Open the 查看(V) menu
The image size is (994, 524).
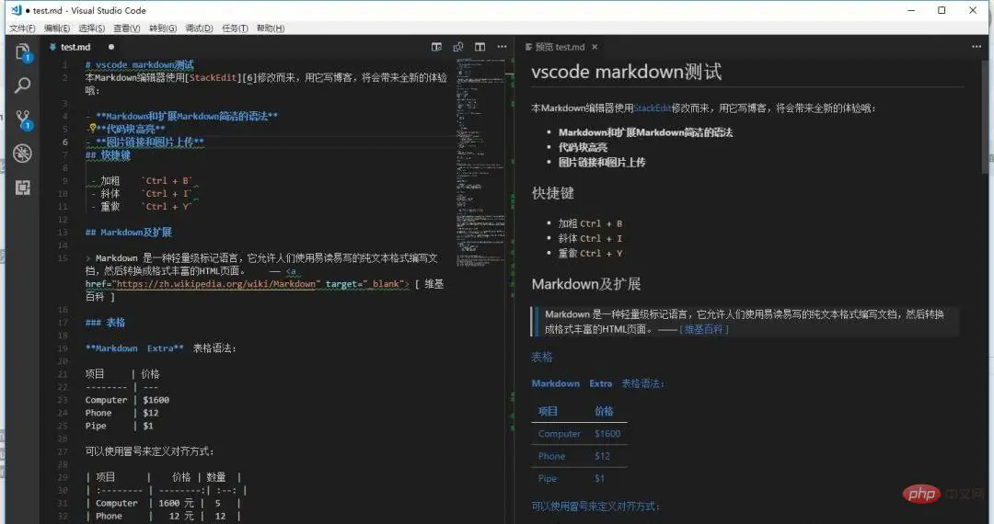(x=127, y=28)
